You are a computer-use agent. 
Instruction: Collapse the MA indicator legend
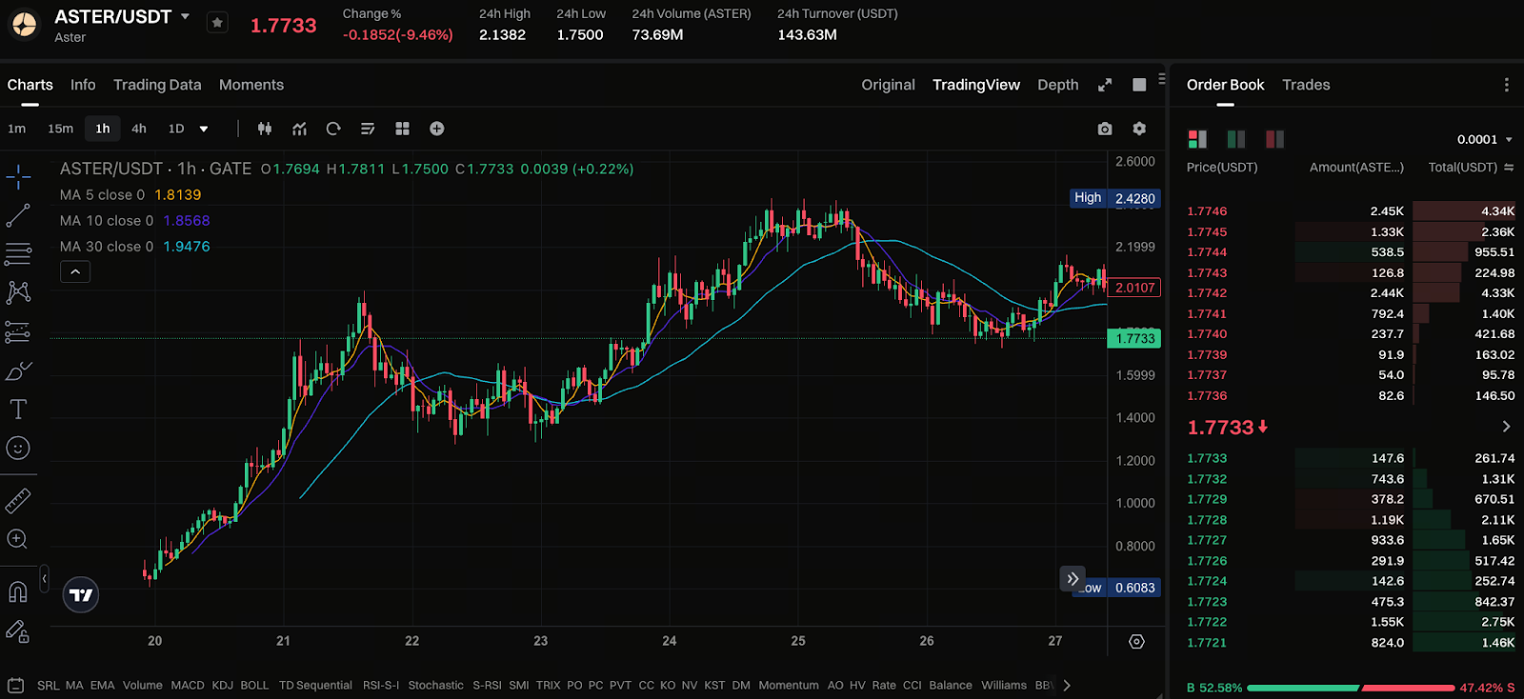click(x=75, y=271)
